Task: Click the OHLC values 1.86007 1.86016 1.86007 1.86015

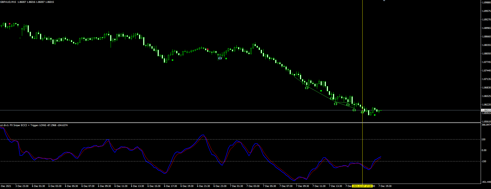Action: [36, 2]
